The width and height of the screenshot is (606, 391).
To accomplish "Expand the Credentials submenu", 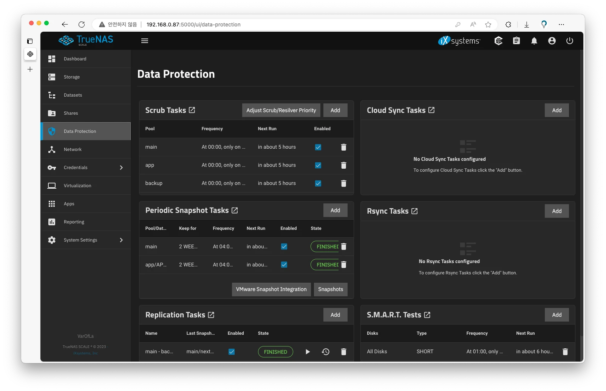I will click(x=121, y=168).
